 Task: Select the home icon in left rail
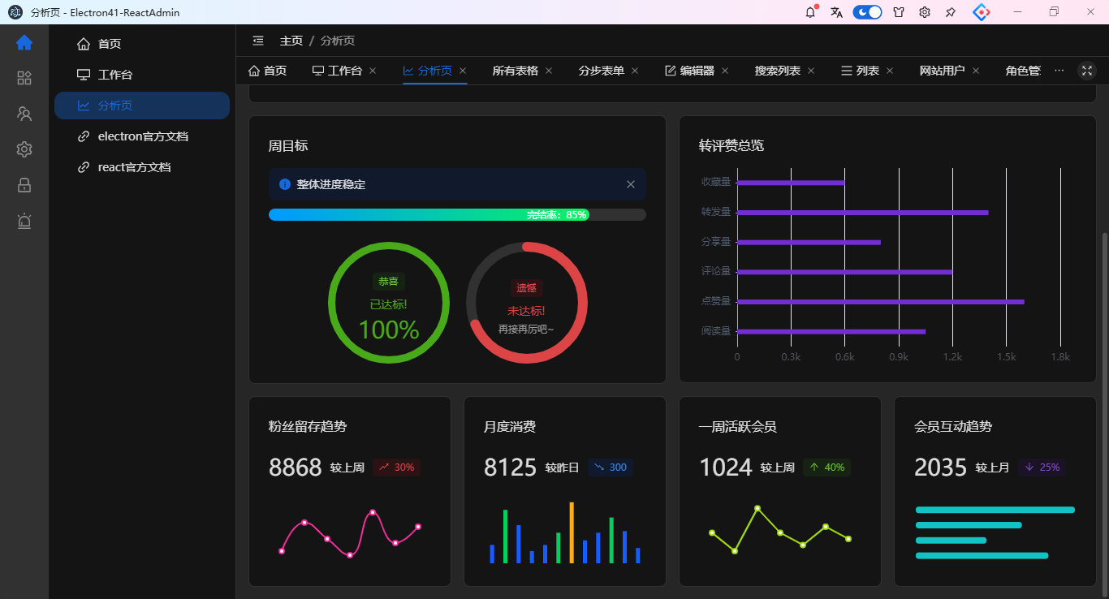24,43
